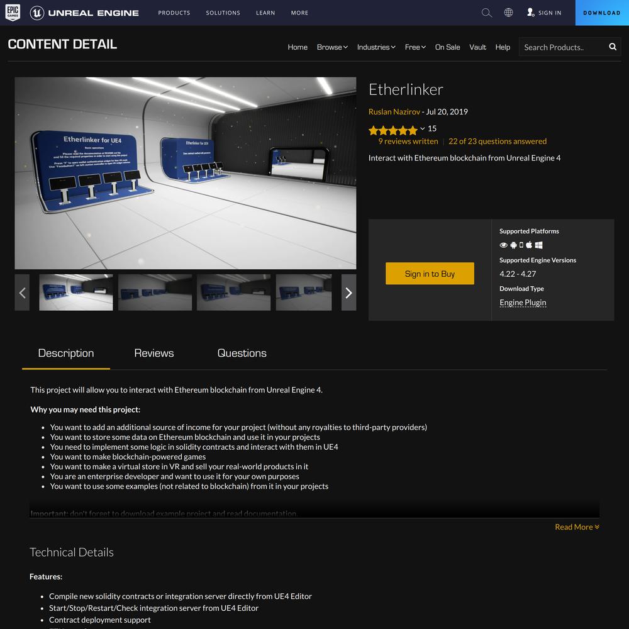Select the third screenshot thumbnail
Image resolution: width=629 pixels, height=629 pixels.
pyautogui.click(x=233, y=292)
